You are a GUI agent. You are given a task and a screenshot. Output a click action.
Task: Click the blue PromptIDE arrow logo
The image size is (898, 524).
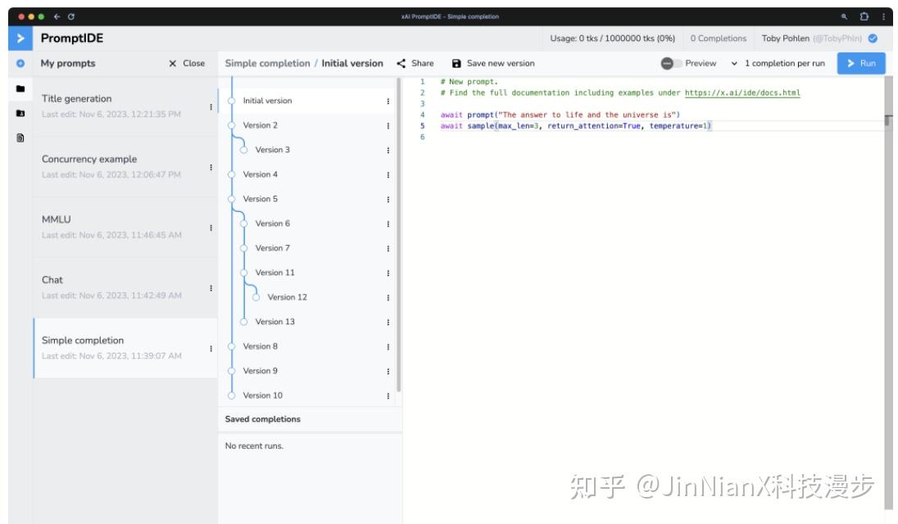(x=18, y=38)
